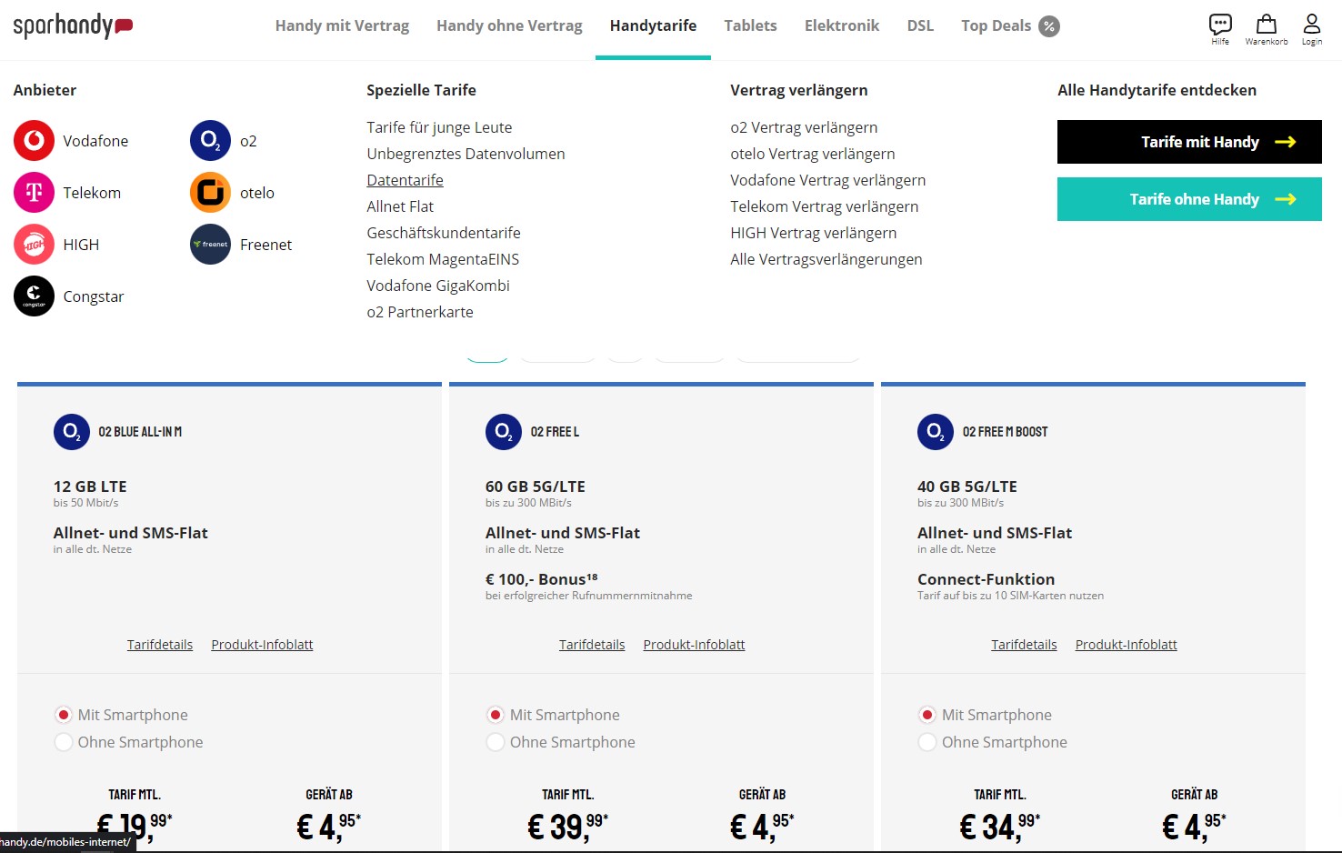Image resolution: width=1342 pixels, height=853 pixels.
Task: Click the € 39,99 monthly tariff price
Action: [567, 826]
